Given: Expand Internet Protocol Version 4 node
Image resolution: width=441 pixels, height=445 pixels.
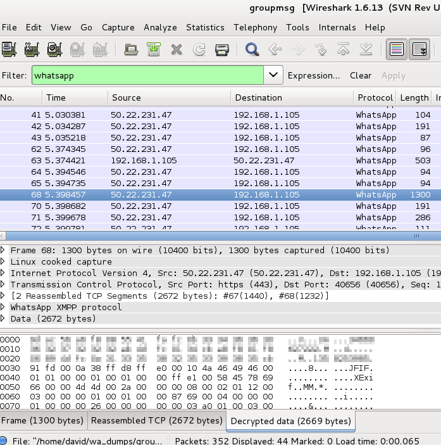Looking at the screenshot, I should 3,273.
